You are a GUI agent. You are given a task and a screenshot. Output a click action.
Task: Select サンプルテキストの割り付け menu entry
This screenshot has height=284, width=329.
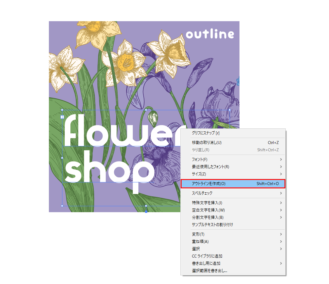pos(233,224)
